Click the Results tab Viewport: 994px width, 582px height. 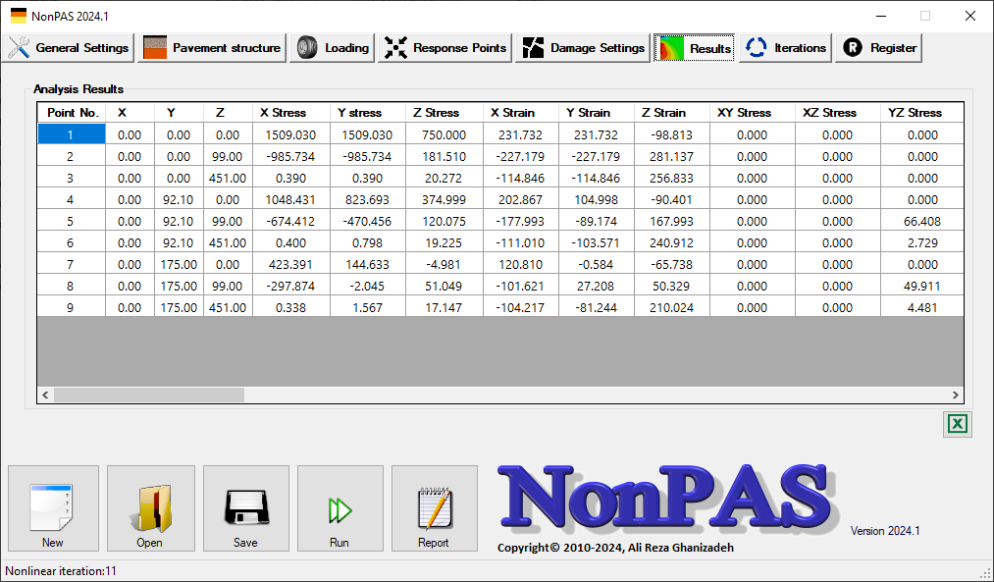click(696, 47)
